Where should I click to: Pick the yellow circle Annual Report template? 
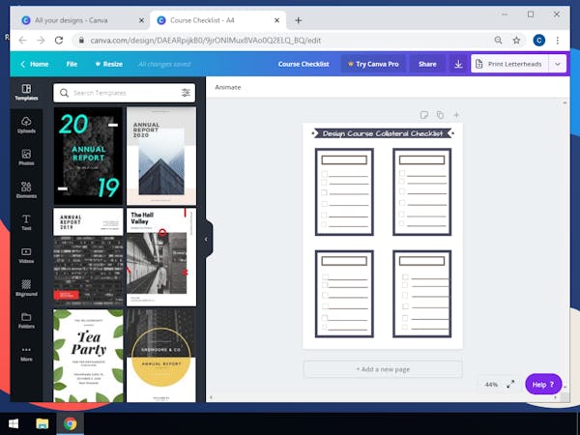(161, 356)
